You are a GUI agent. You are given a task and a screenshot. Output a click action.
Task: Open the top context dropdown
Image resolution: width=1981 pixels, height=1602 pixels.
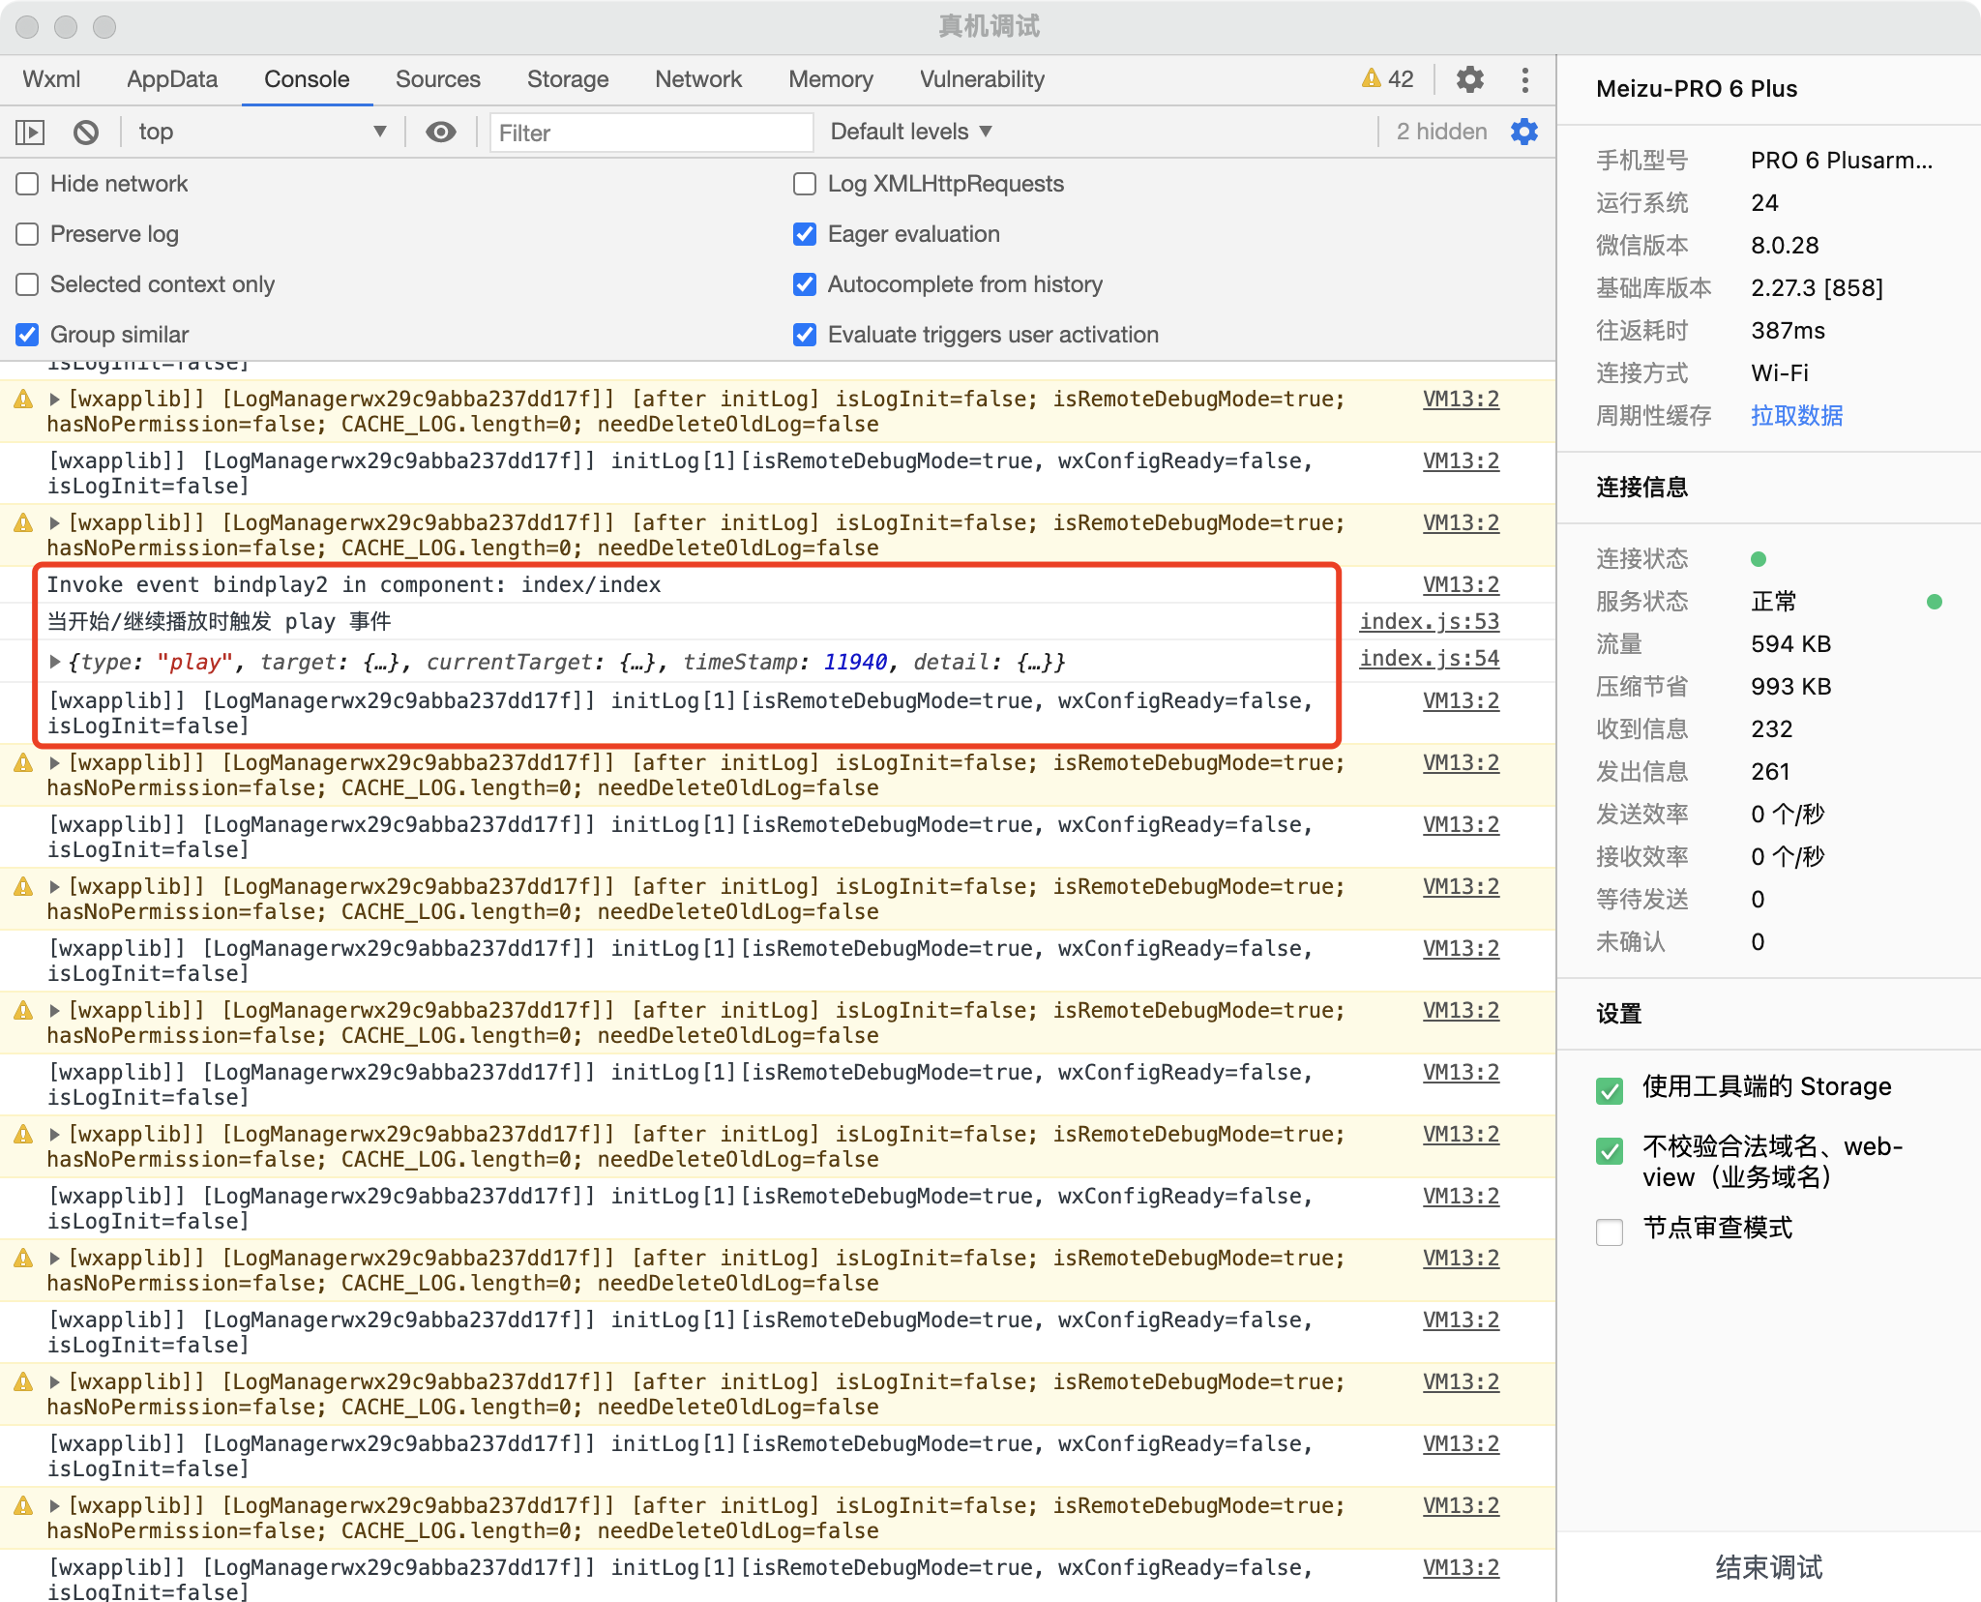261,132
